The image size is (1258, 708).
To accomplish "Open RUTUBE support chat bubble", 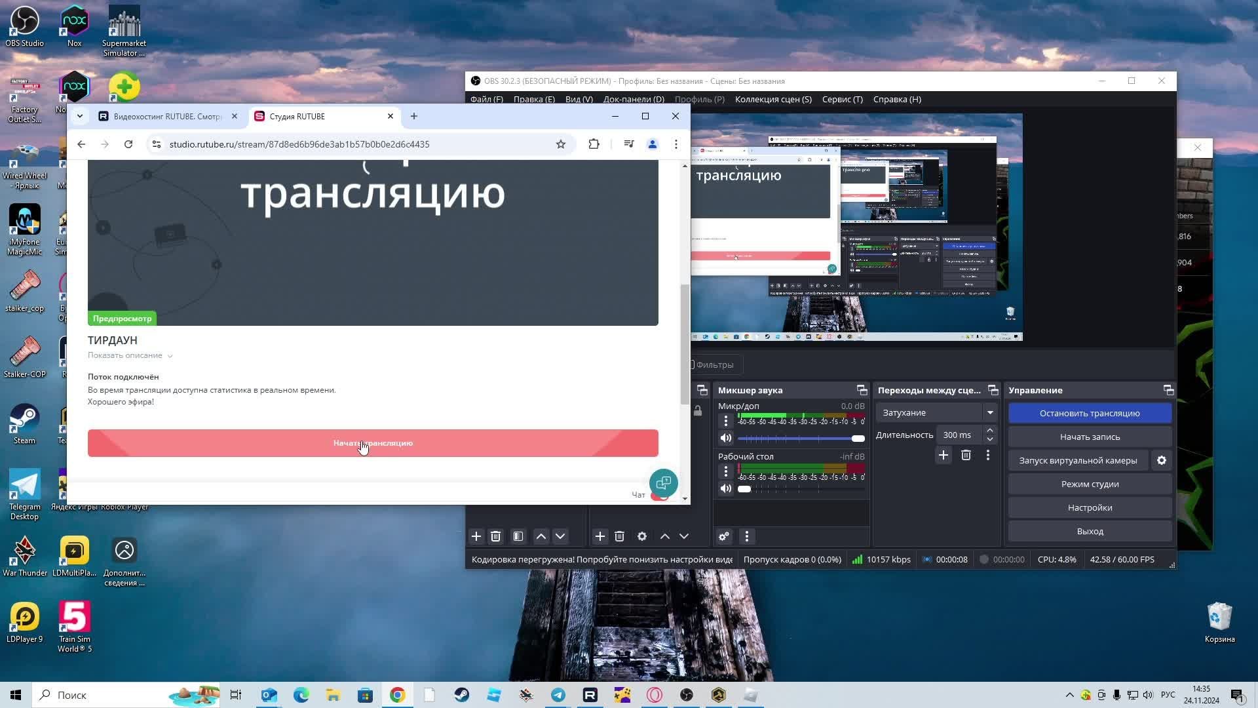I will tap(663, 483).
